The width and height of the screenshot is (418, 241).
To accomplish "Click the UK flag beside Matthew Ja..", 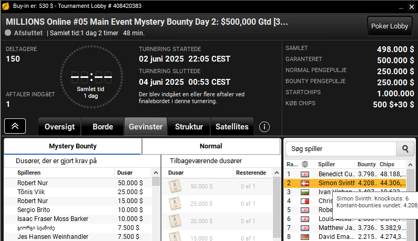I will [305, 228].
